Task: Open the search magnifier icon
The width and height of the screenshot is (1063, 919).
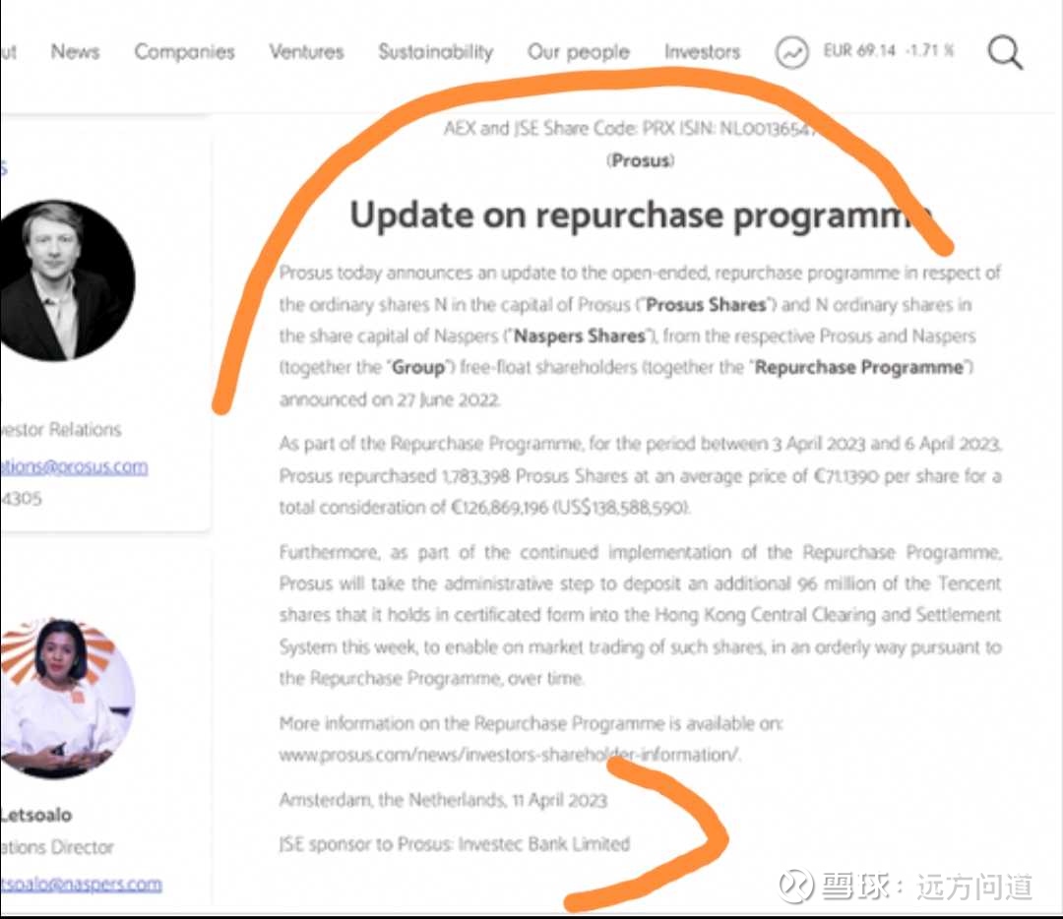Action: click(x=1005, y=52)
